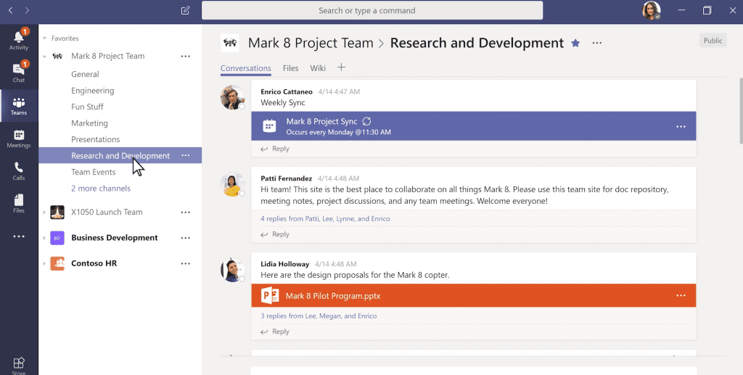This screenshot has height=375, width=743.
Task: Open more options on Mark 8 Pilot Program.pptx
Action: pyautogui.click(x=681, y=295)
